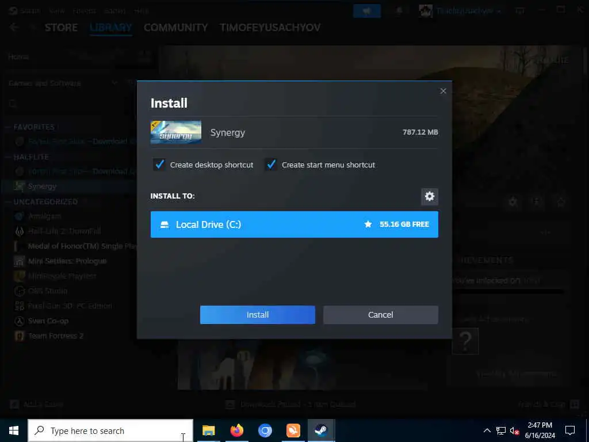Open the TIMOFEYUSACHYOV profile tab

pyautogui.click(x=270, y=28)
